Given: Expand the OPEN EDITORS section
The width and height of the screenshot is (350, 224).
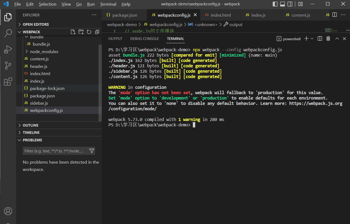Looking at the screenshot, I should tap(59, 24).
